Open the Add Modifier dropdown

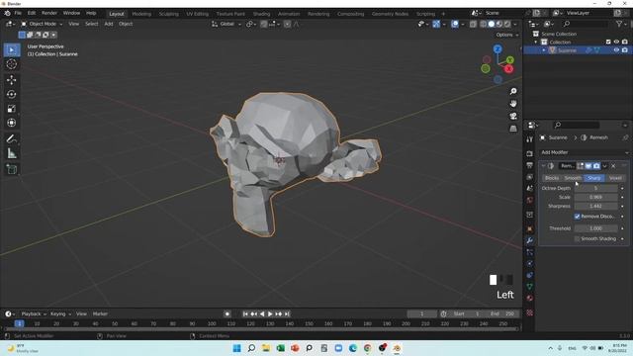point(585,152)
